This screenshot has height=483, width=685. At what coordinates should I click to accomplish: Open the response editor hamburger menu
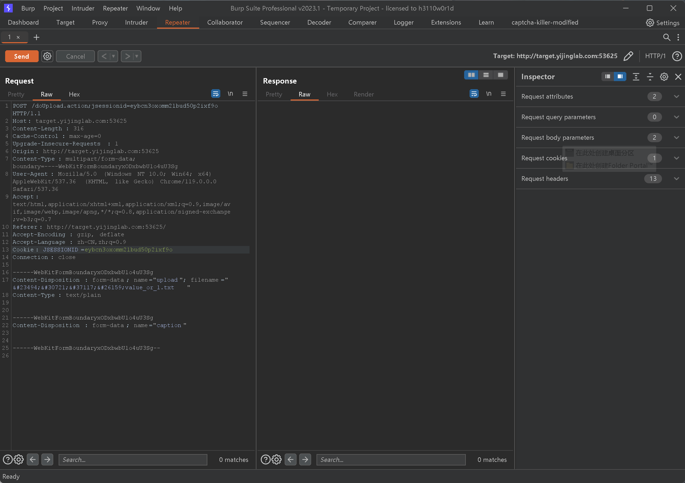(503, 94)
